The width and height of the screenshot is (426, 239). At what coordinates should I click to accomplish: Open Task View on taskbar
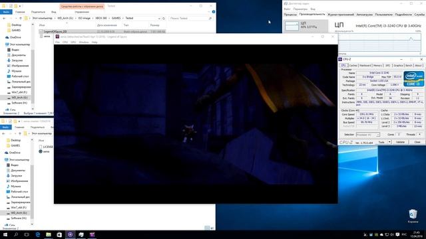pyautogui.click(x=27, y=234)
